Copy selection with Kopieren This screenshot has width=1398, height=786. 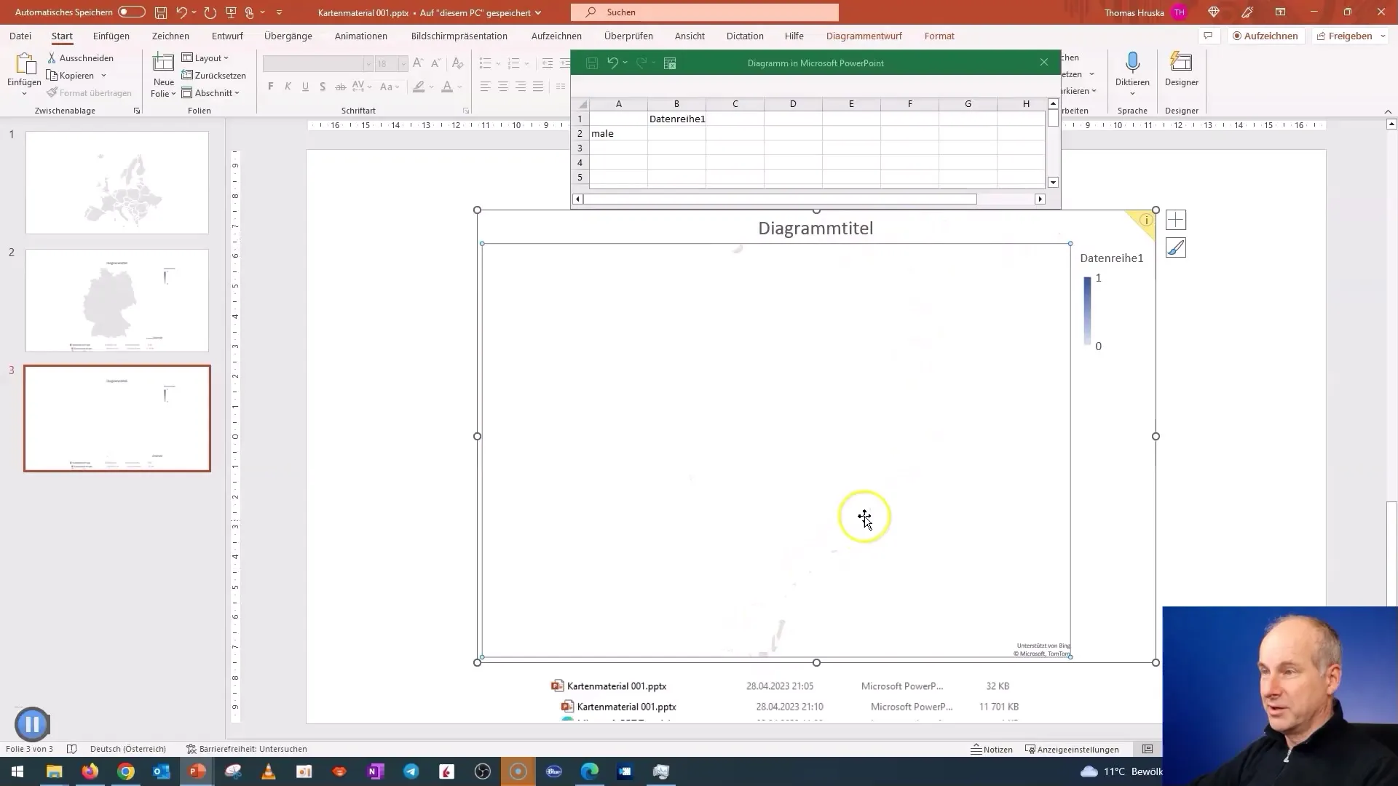tap(71, 76)
